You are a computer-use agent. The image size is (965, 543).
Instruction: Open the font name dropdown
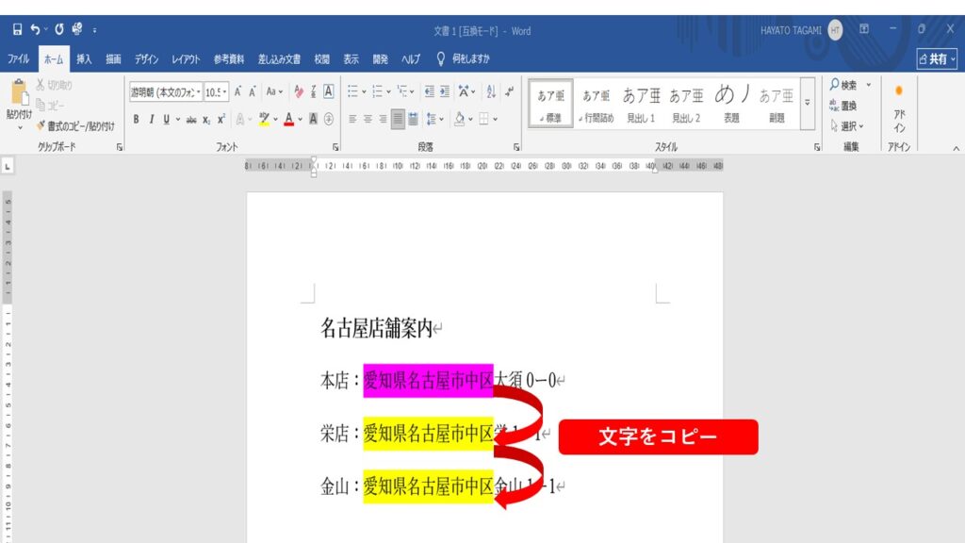198,91
